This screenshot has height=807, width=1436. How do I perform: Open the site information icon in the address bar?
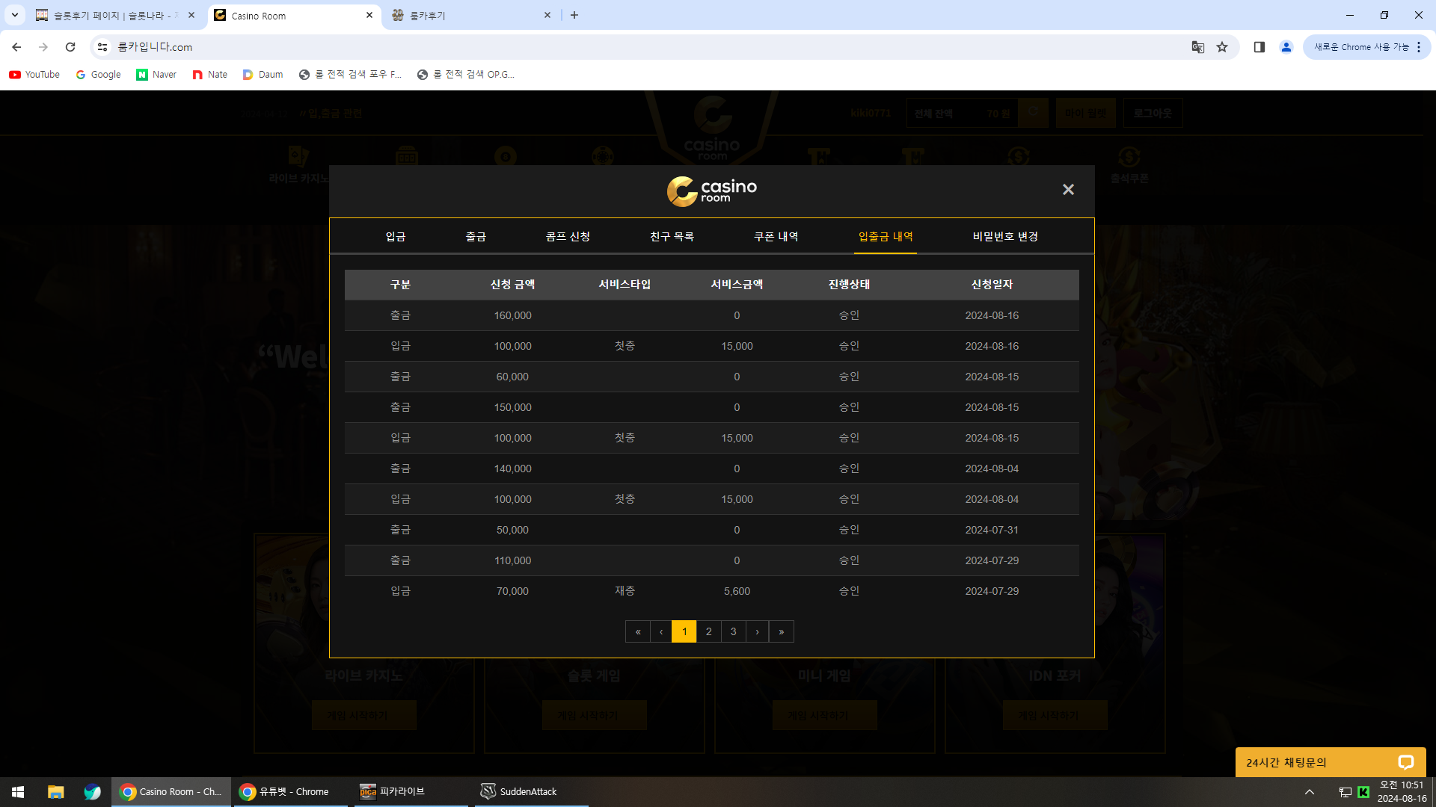pos(102,47)
